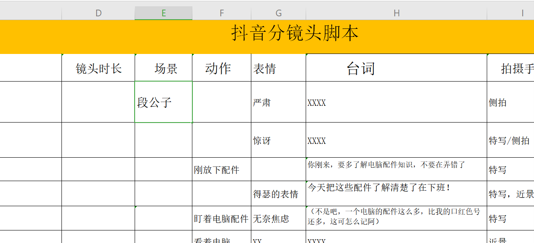This screenshot has width=534, height=243.
Task: Select the 特写/侧拍 shooting method cell
Action: click(510, 141)
